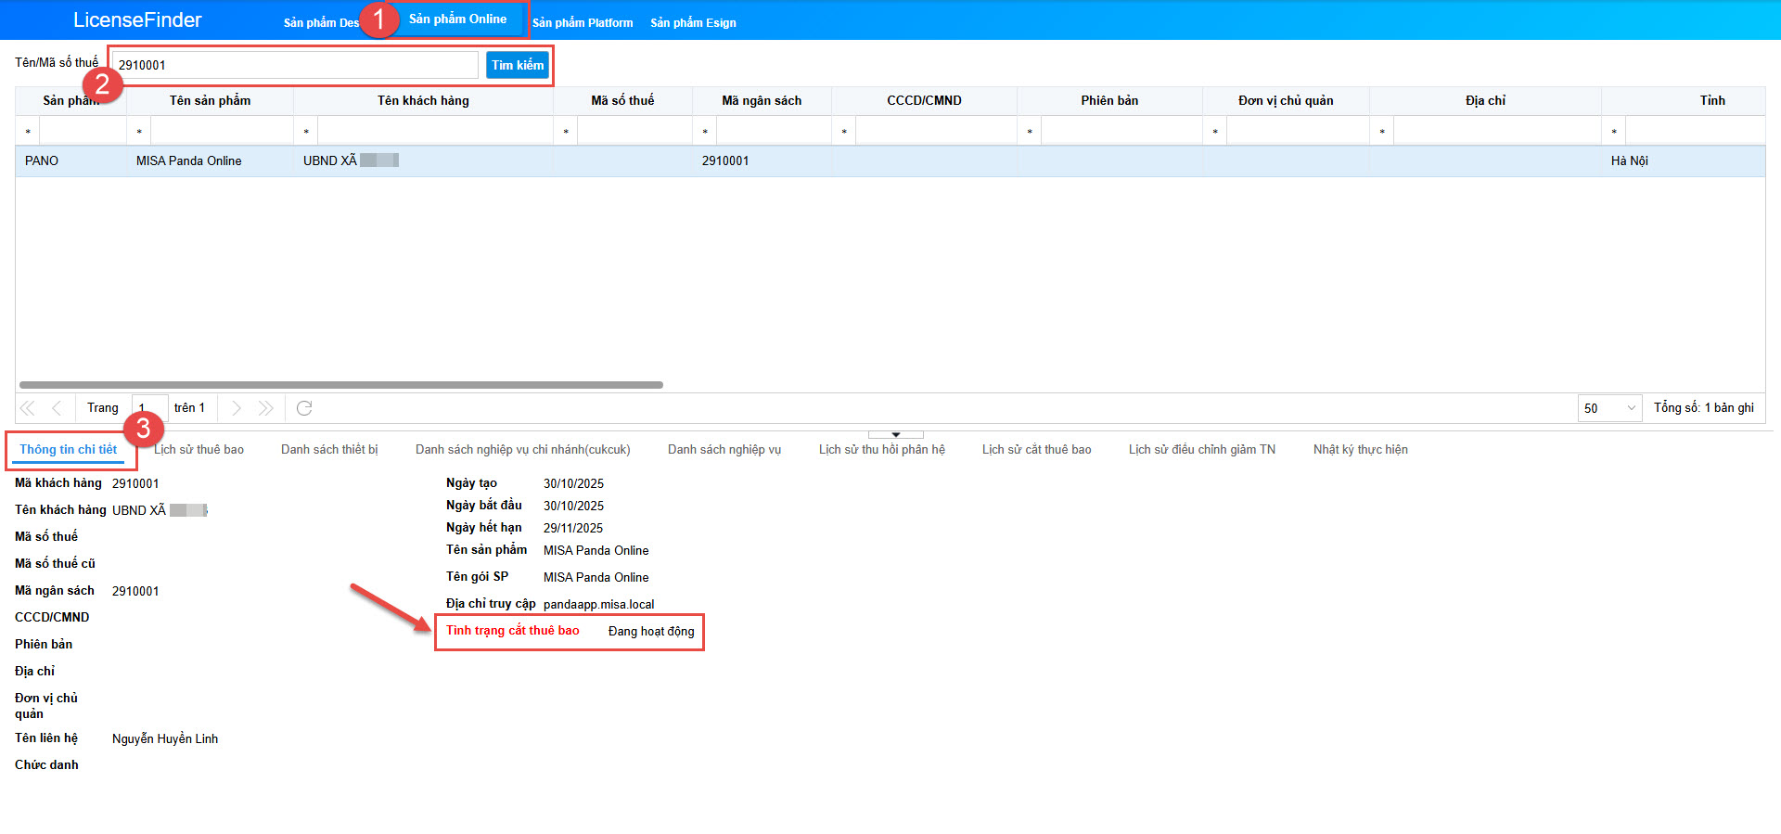The width and height of the screenshot is (1781, 834).
Task: Open Danh sách thiết bị tab
Action: tap(329, 450)
